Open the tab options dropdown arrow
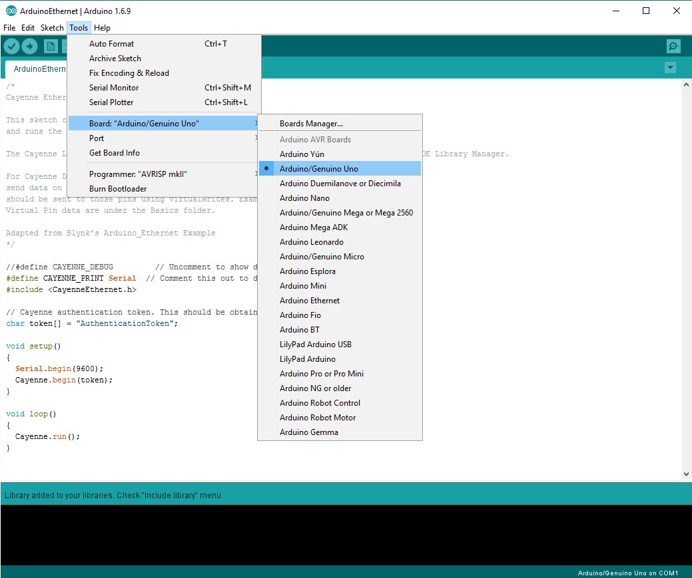Image resolution: width=692 pixels, height=578 pixels. click(670, 67)
